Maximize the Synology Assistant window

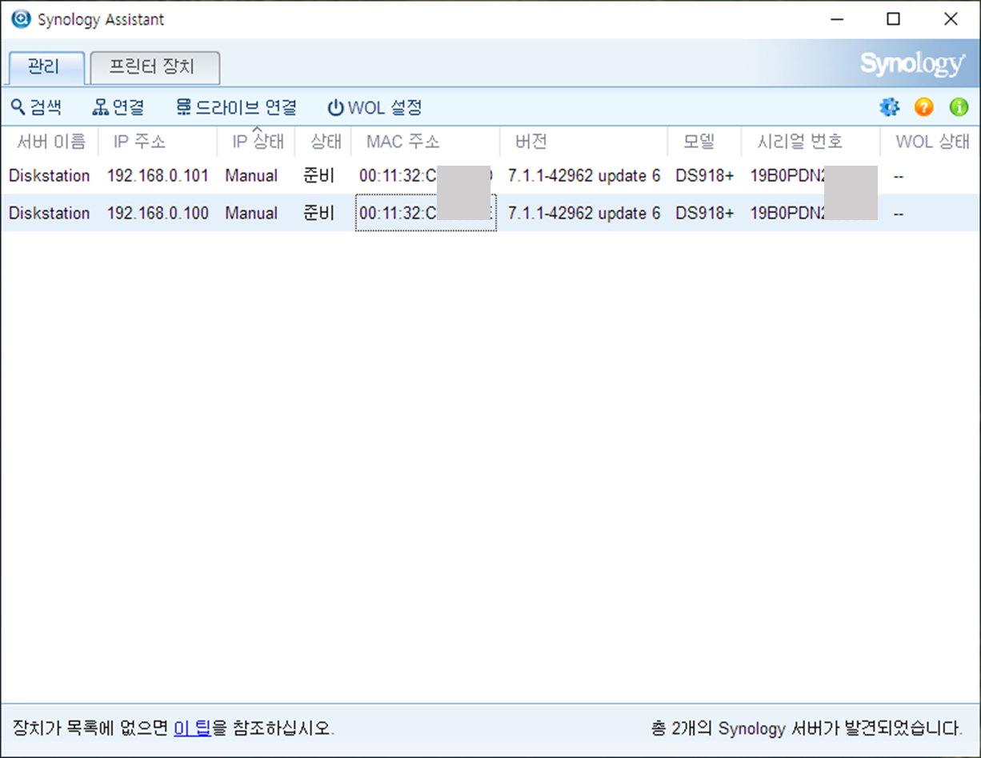(x=894, y=19)
